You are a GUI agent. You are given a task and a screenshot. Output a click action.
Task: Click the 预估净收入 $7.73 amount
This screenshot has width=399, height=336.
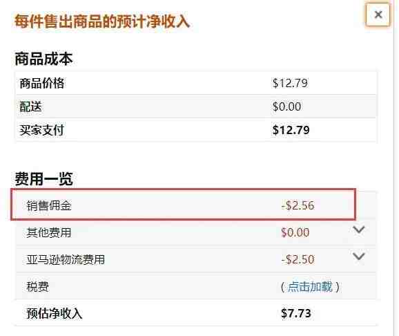[296, 313]
